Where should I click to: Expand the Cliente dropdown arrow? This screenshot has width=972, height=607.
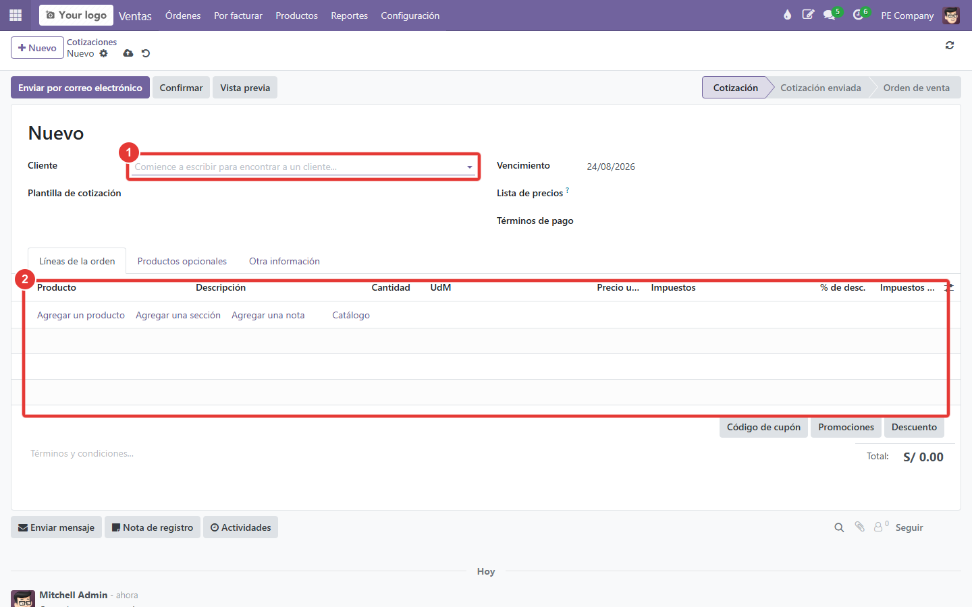point(470,167)
